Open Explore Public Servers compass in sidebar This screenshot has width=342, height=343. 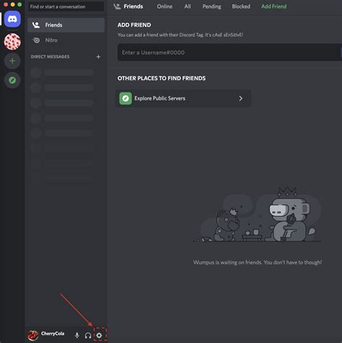pyautogui.click(x=12, y=80)
